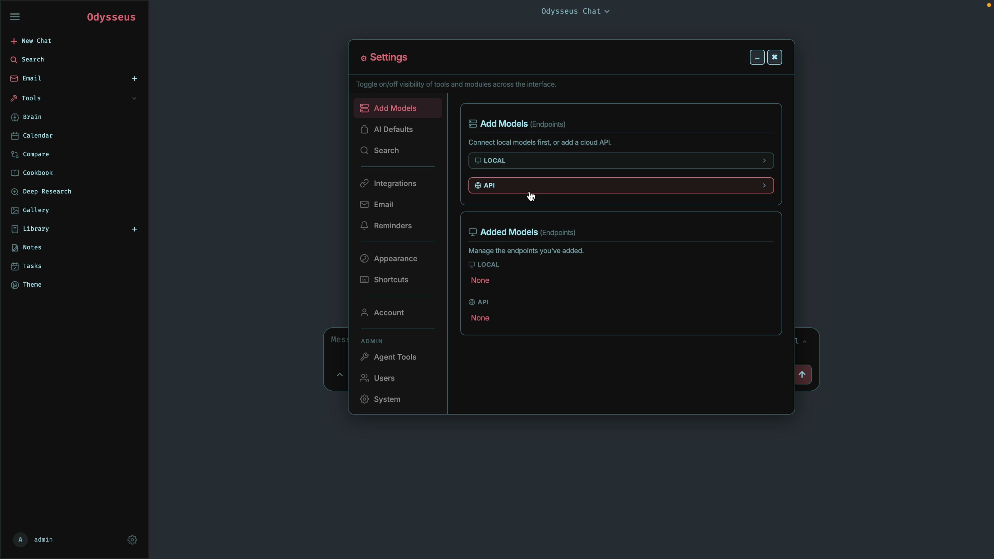Open the model selector behind Settings
Viewport: 994px width, 559px height.
pos(801,341)
